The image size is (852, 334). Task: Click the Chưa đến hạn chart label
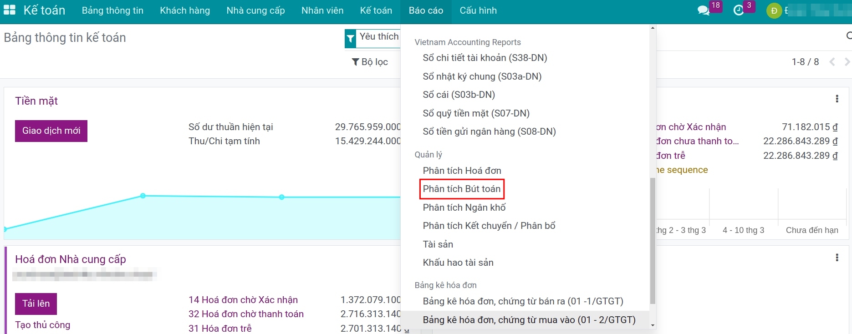click(812, 230)
